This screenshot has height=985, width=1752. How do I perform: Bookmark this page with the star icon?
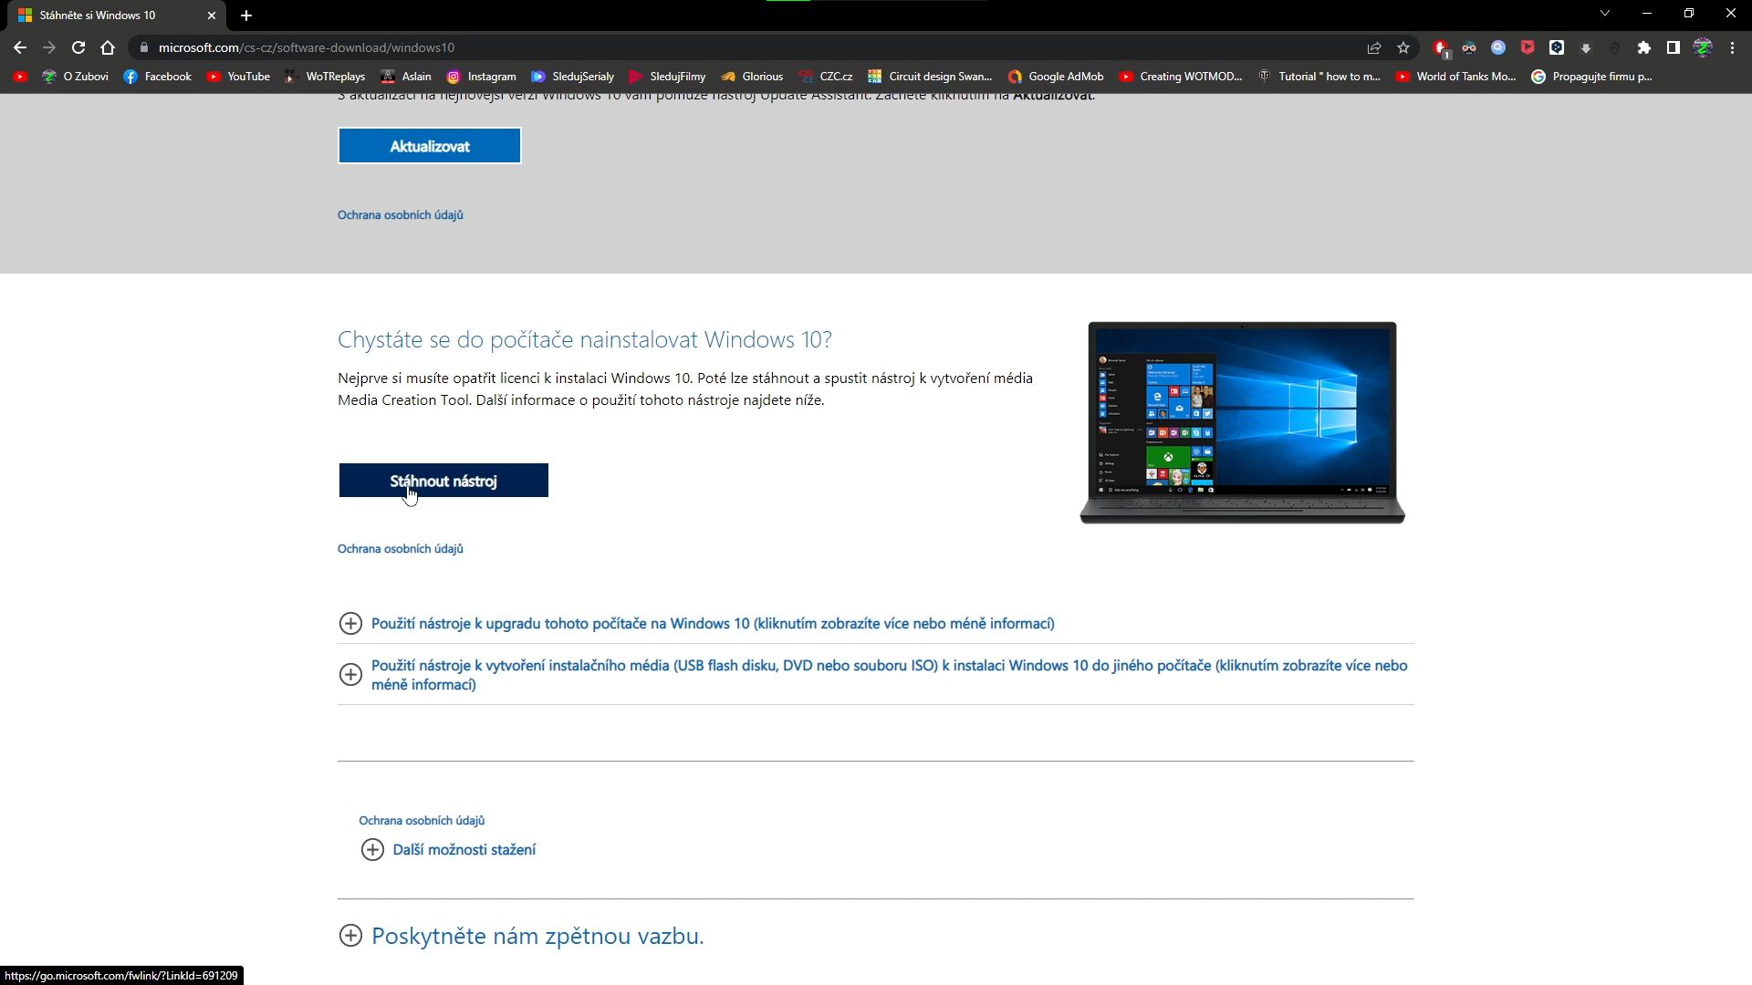click(x=1403, y=47)
